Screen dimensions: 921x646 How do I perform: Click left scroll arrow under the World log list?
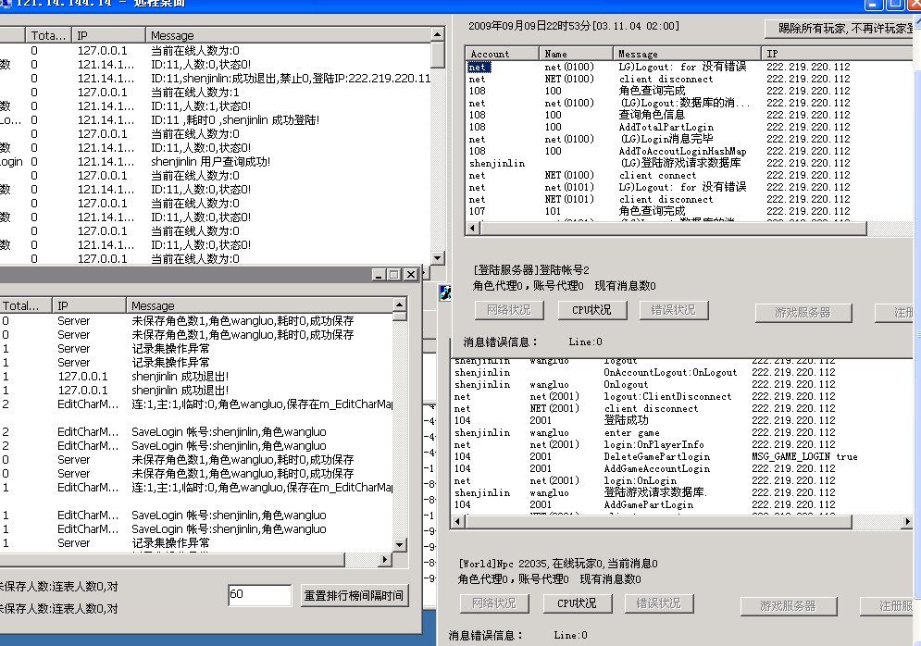[x=457, y=523]
